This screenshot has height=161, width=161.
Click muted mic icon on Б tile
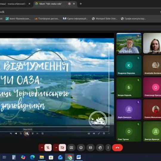(138, 80)
